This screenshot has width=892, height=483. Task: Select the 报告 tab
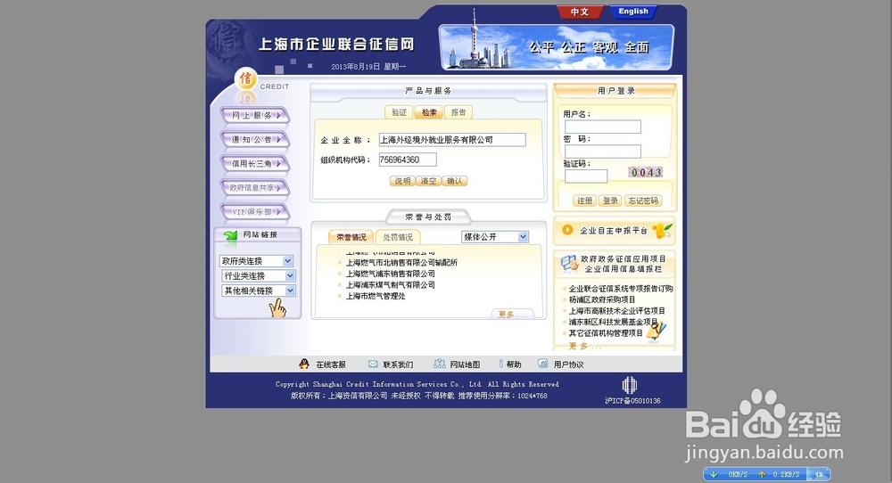point(458,112)
